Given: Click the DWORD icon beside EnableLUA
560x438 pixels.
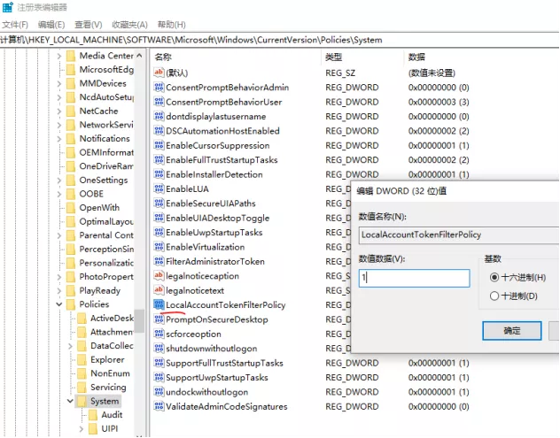Looking at the screenshot, I should tap(159, 189).
